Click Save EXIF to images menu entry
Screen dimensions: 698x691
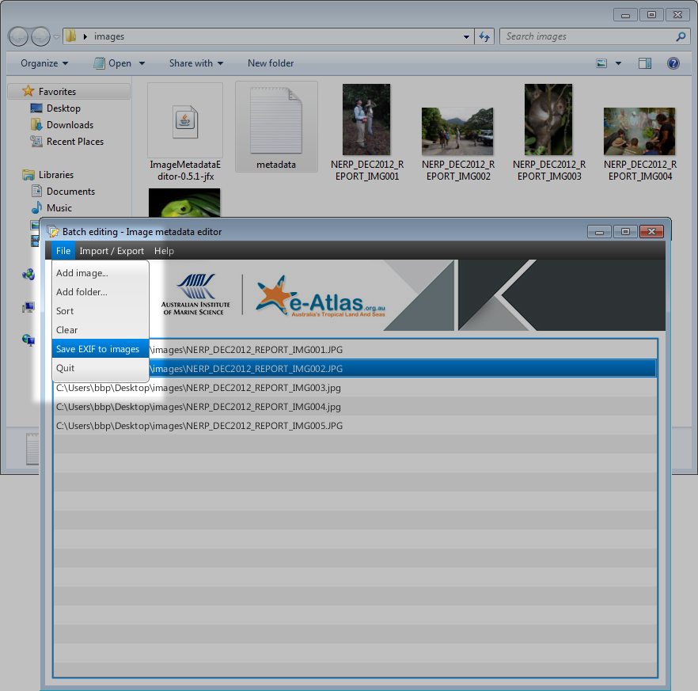tap(101, 349)
